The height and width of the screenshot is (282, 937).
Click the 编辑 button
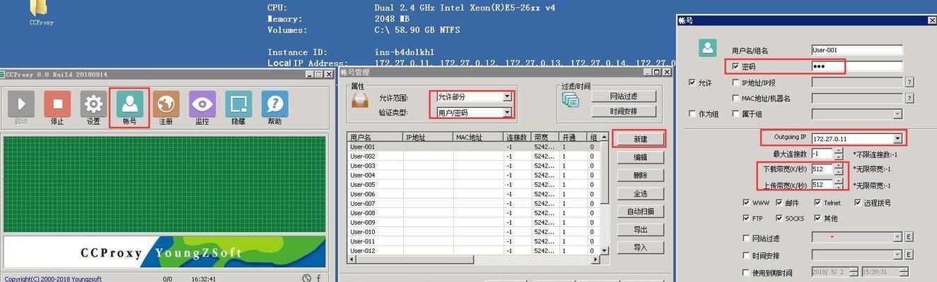(640, 157)
